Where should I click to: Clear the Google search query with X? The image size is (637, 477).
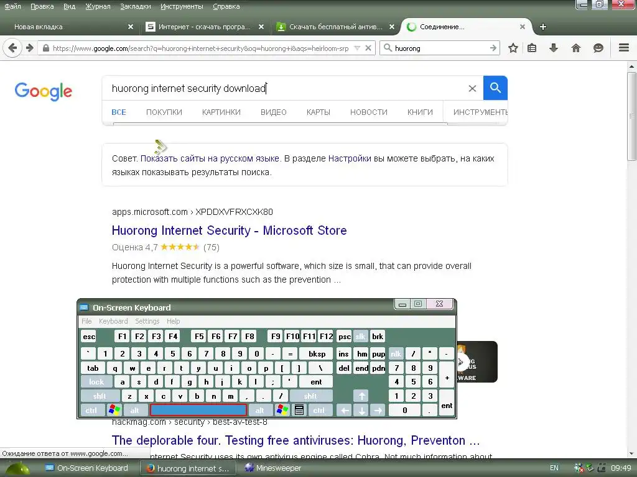(472, 88)
